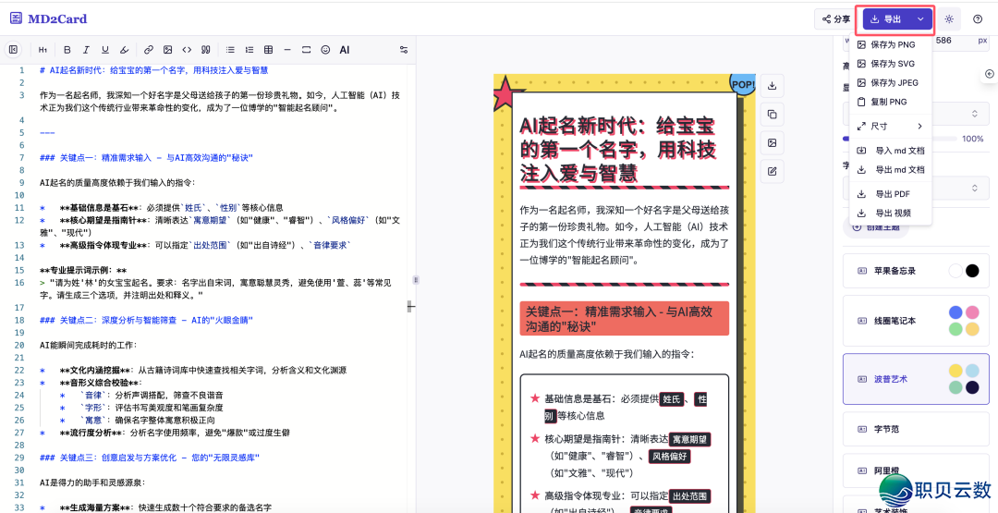Viewport: 998px width, 513px height.
Task: Click the blue swatch on 线圈笔记本
Action: [x=955, y=312]
